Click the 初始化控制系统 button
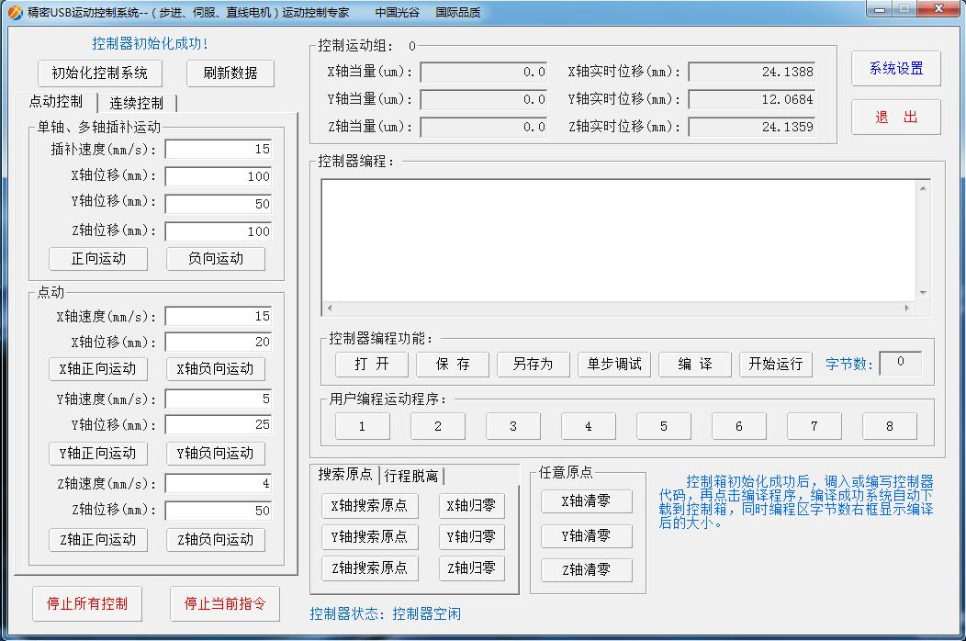This screenshot has height=641, width=966. click(x=100, y=73)
